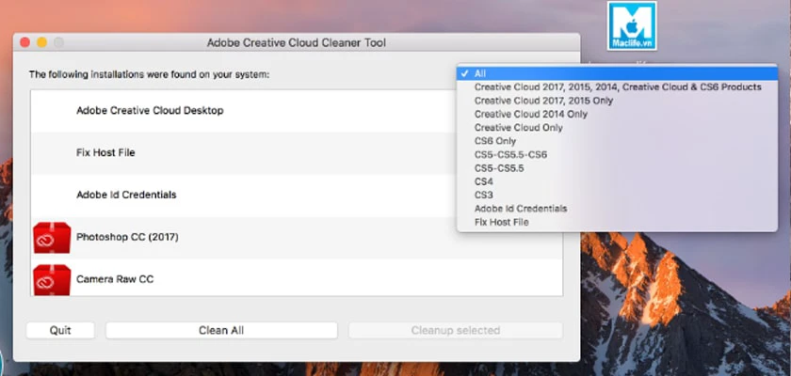
Task: Click the Clean All button
Action: 221,331
